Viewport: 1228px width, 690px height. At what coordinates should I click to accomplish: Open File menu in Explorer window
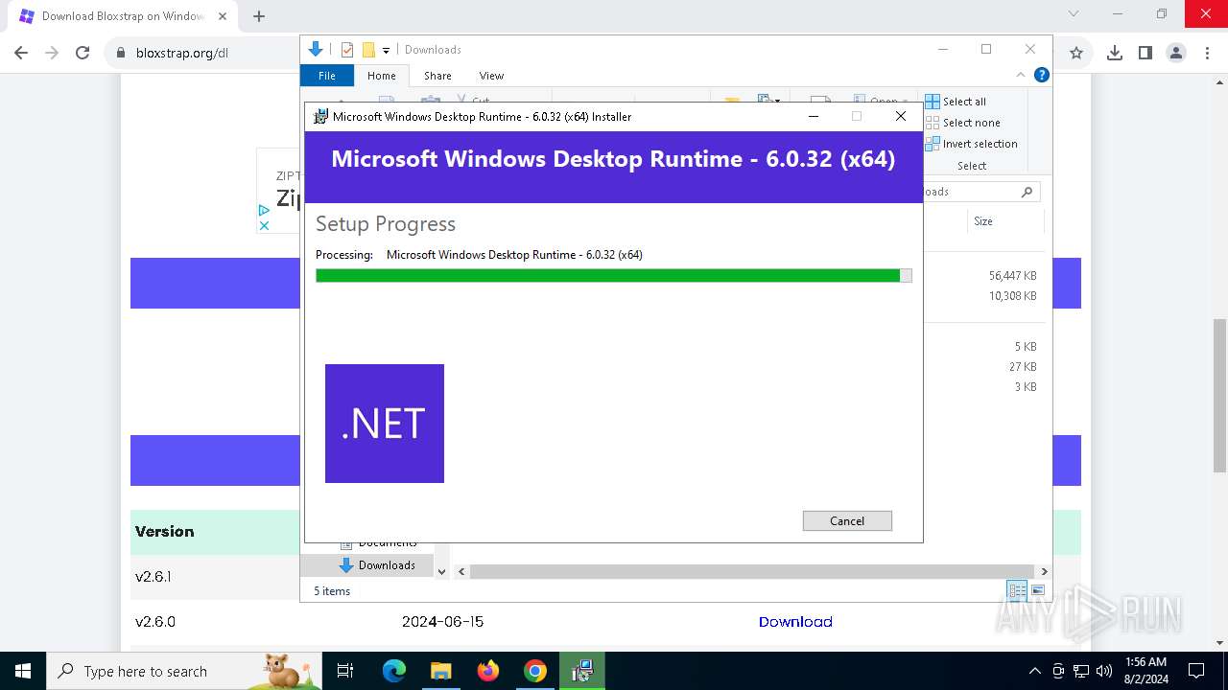(x=327, y=76)
